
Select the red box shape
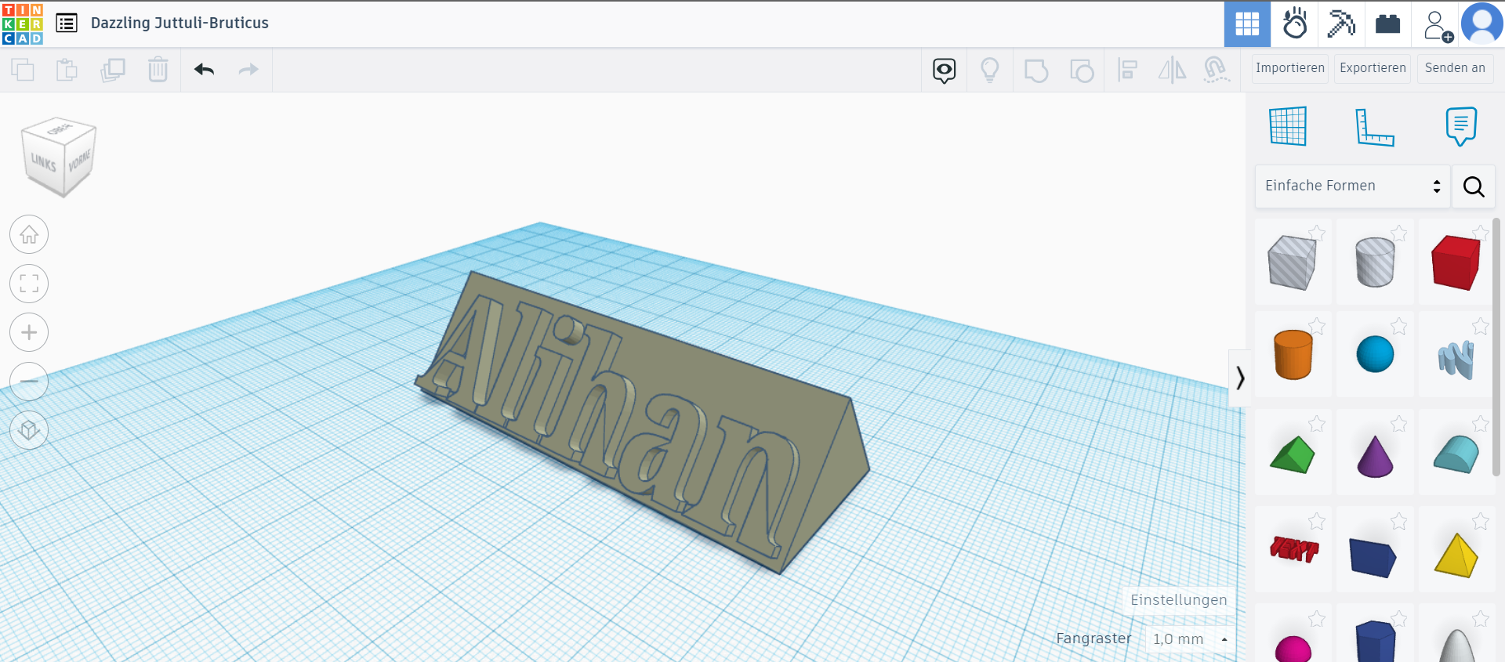coord(1456,262)
